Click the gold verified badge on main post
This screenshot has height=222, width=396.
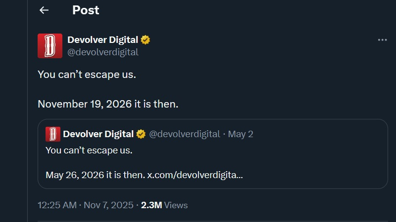[146, 40]
